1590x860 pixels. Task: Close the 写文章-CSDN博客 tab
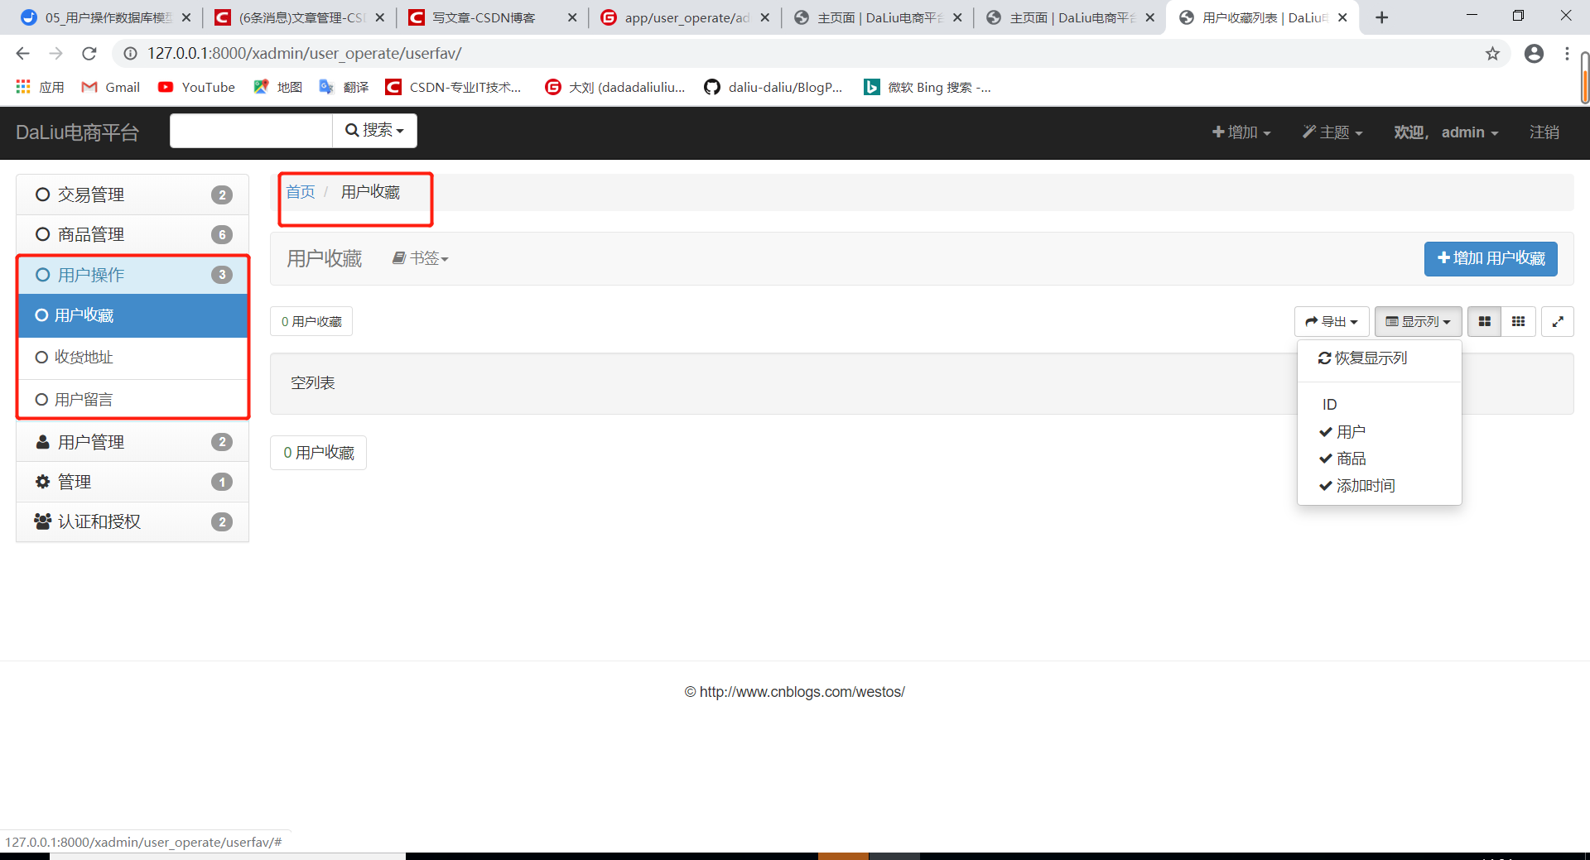pyautogui.click(x=572, y=17)
